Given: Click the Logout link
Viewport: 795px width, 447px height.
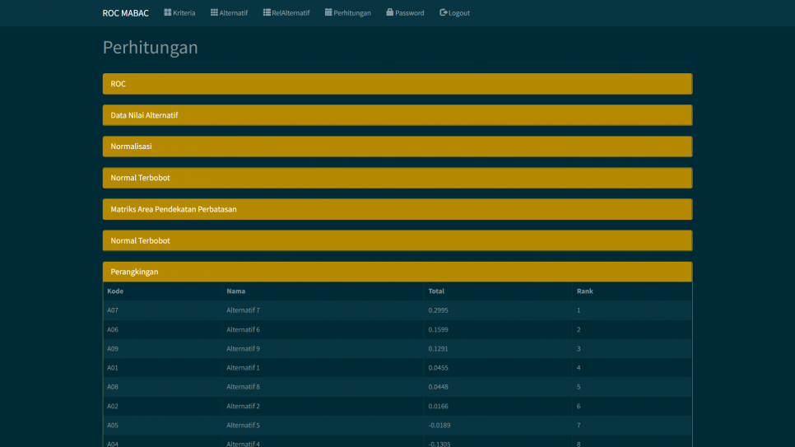Looking at the screenshot, I should (x=459, y=13).
